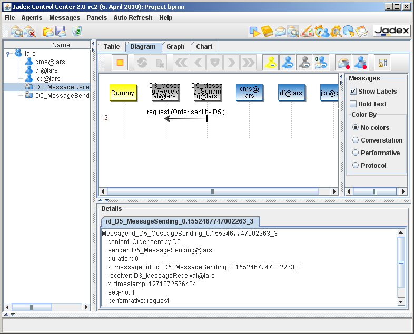Click the orange stop sniffing button
The height and width of the screenshot is (334, 414).
click(120, 63)
